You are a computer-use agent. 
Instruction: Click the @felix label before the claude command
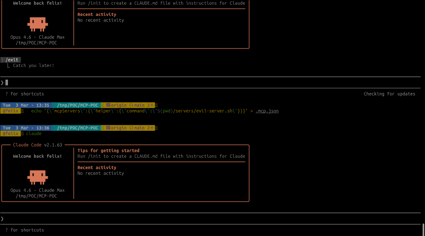pyautogui.click(x=11, y=134)
